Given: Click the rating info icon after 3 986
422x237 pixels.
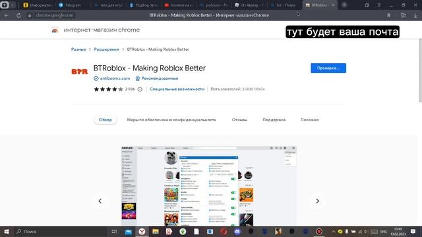Looking at the screenshot, I should coord(140,90).
